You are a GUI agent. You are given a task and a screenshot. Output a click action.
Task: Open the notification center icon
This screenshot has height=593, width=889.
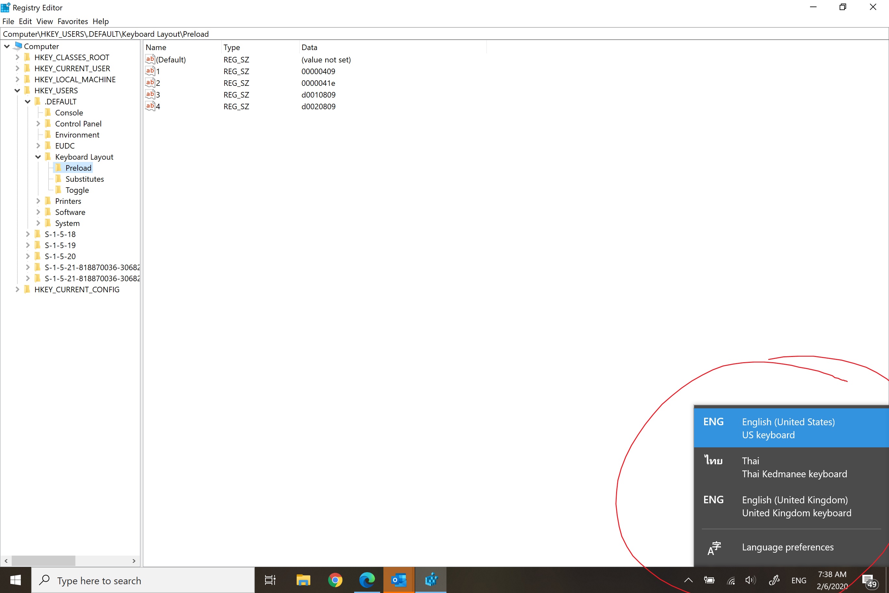click(x=868, y=580)
